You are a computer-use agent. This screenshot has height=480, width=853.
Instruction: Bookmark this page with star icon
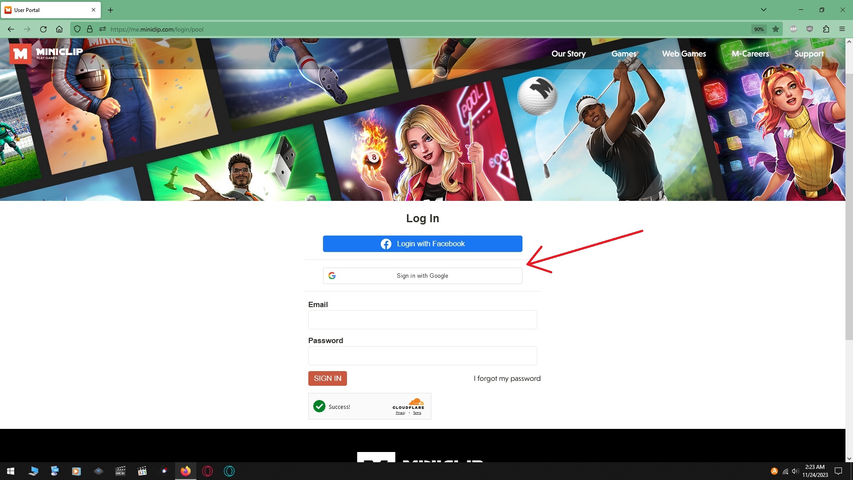coord(776,29)
